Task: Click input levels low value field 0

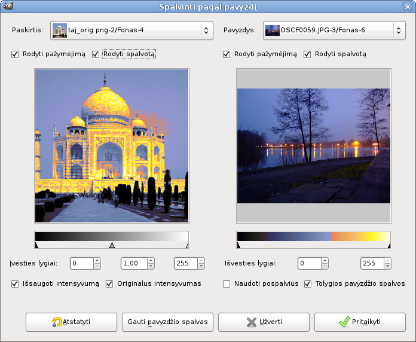Action: click(x=82, y=264)
